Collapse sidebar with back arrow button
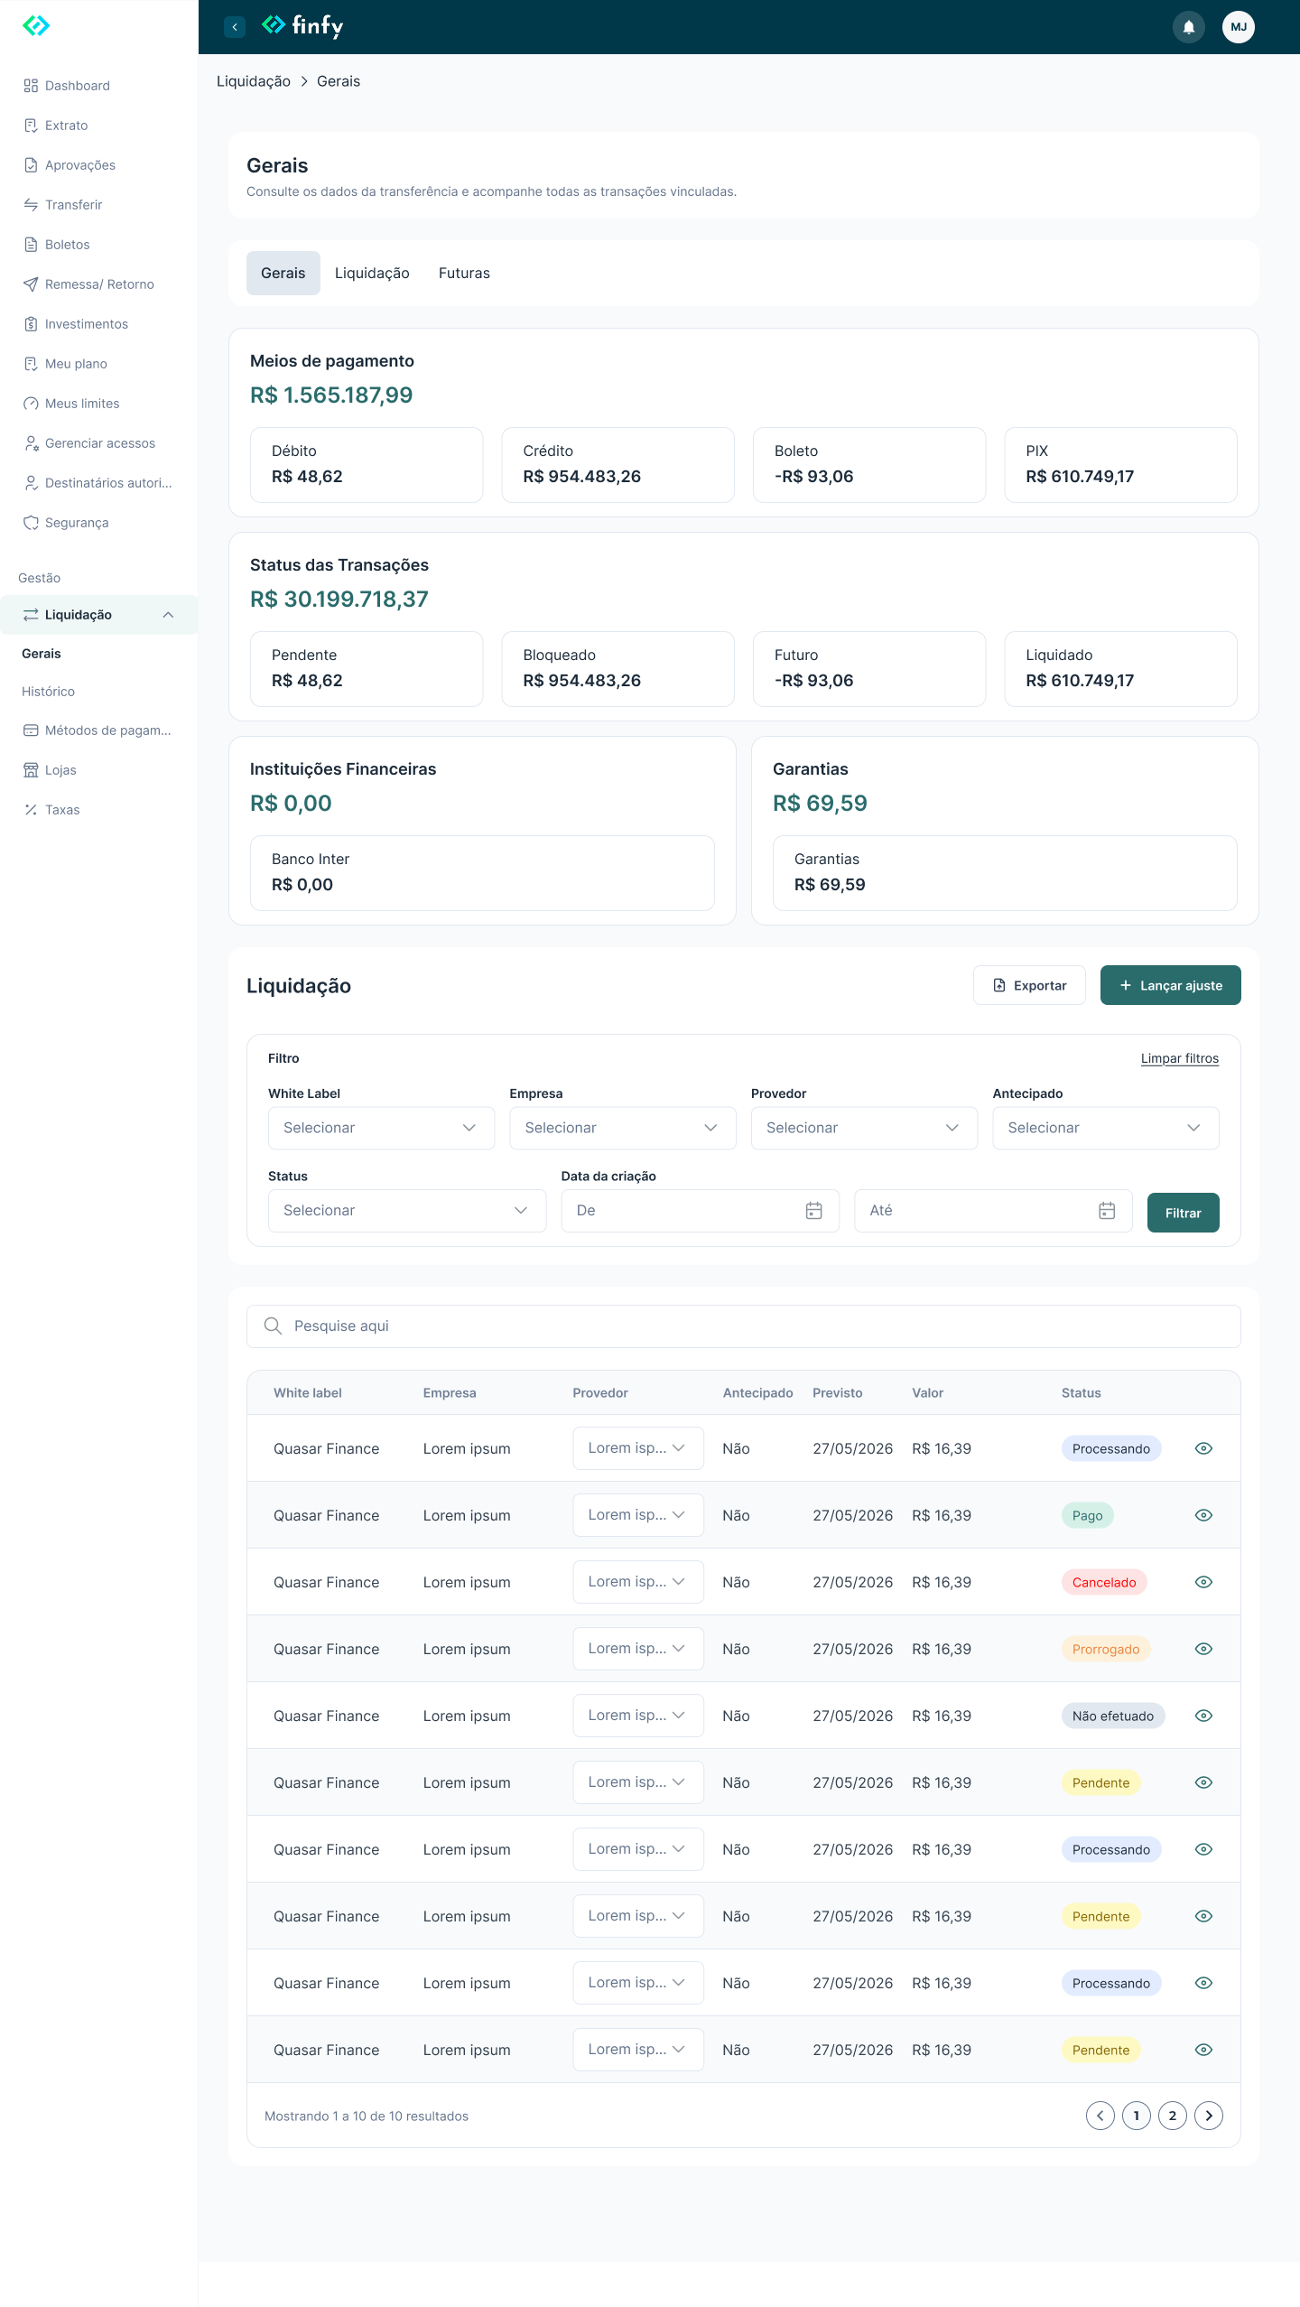This screenshot has height=2307, width=1300. (235, 27)
